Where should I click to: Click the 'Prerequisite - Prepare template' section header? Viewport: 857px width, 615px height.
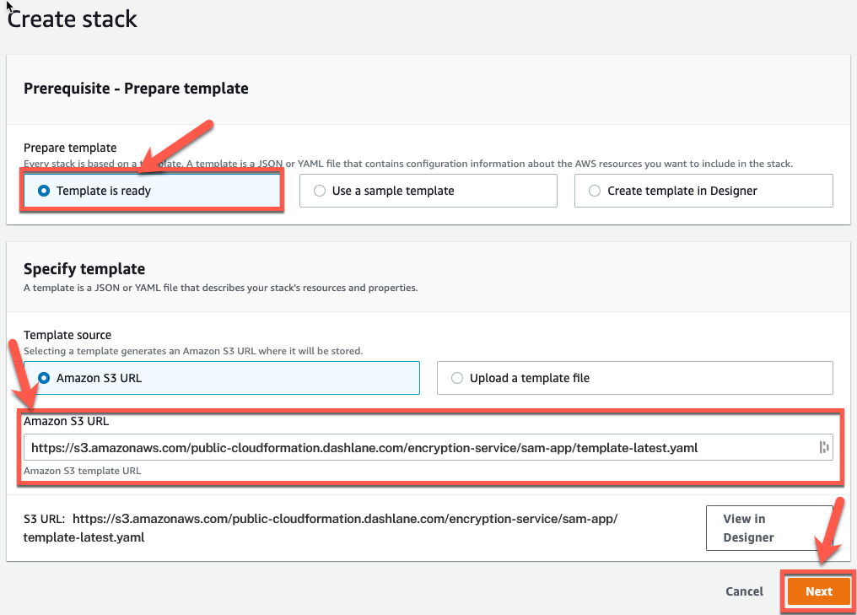(136, 89)
